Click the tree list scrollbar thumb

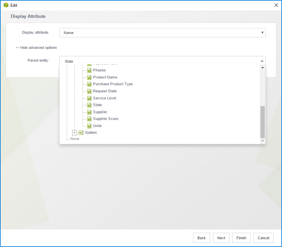(262, 122)
